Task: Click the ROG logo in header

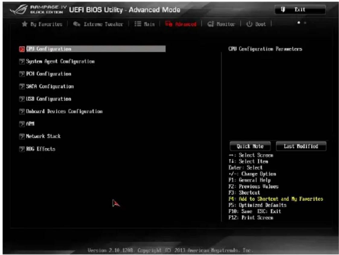Action: click(x=19, y=10)
